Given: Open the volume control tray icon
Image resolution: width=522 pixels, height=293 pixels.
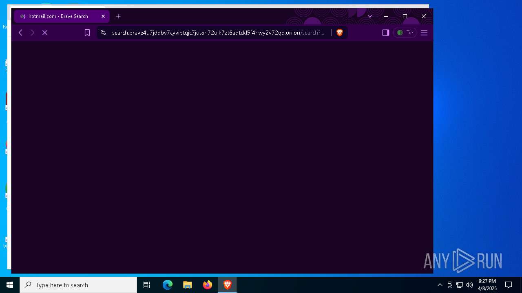Looking at the screenshot, I should pos(469,285).
